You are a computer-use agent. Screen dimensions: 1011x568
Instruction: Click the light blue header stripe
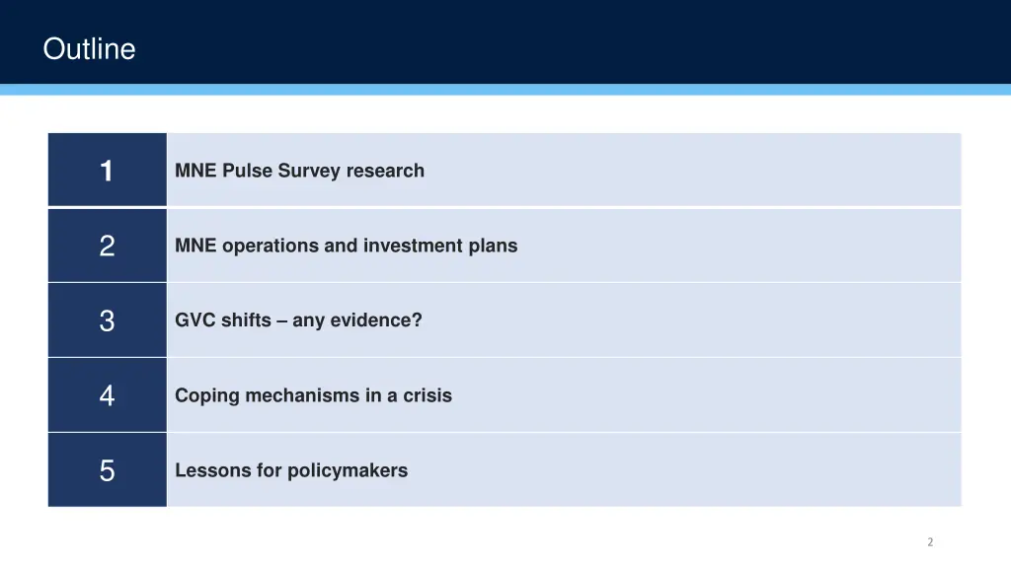pos(505,90)
